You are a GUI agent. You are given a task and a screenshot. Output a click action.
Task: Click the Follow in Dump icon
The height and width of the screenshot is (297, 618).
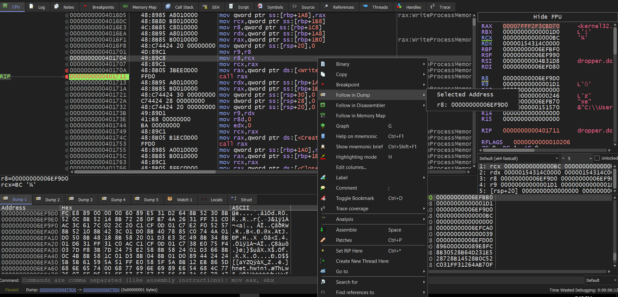click(x=323, y=95)
